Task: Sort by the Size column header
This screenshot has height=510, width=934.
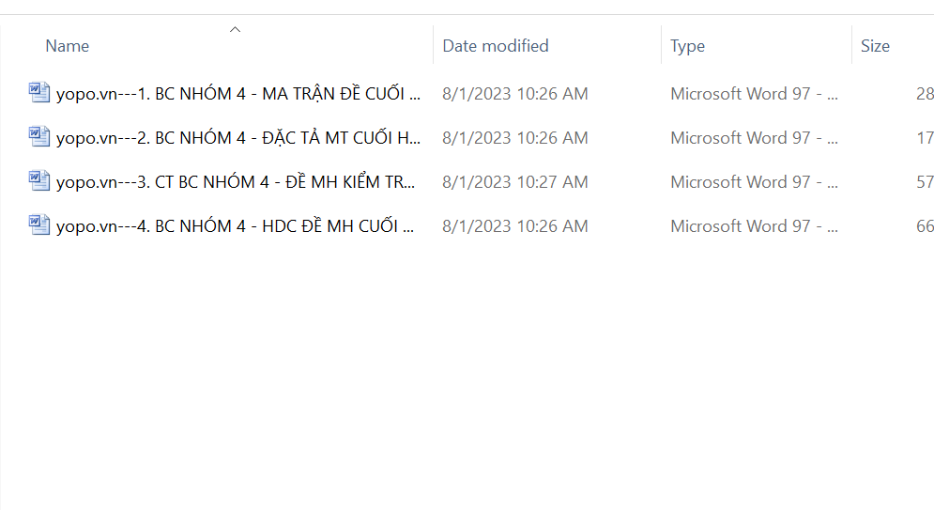Action: tap(875, 46)
